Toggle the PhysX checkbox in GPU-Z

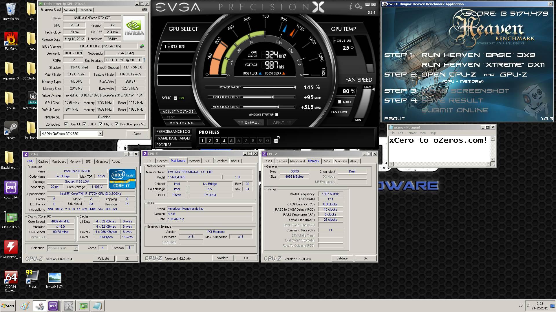click(x=100, y=124)
